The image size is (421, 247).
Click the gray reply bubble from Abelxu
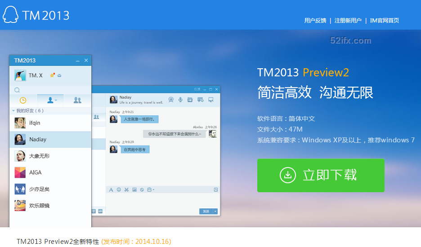click(x=174, y=134)
